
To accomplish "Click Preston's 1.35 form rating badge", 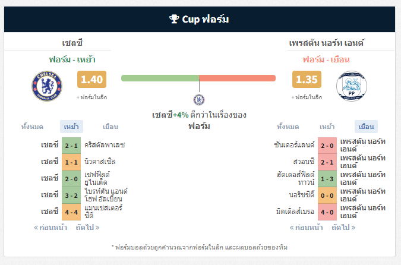I will (x=307, y=79).
